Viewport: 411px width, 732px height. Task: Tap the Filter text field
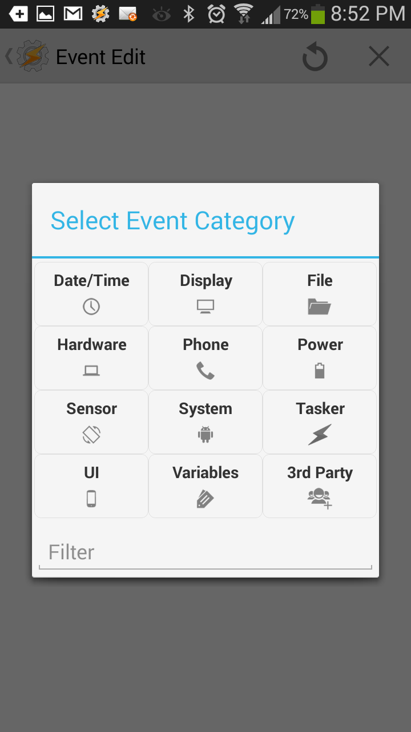click(205, 552)
